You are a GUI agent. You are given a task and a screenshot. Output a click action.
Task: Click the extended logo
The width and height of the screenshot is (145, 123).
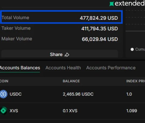[127, 4]
